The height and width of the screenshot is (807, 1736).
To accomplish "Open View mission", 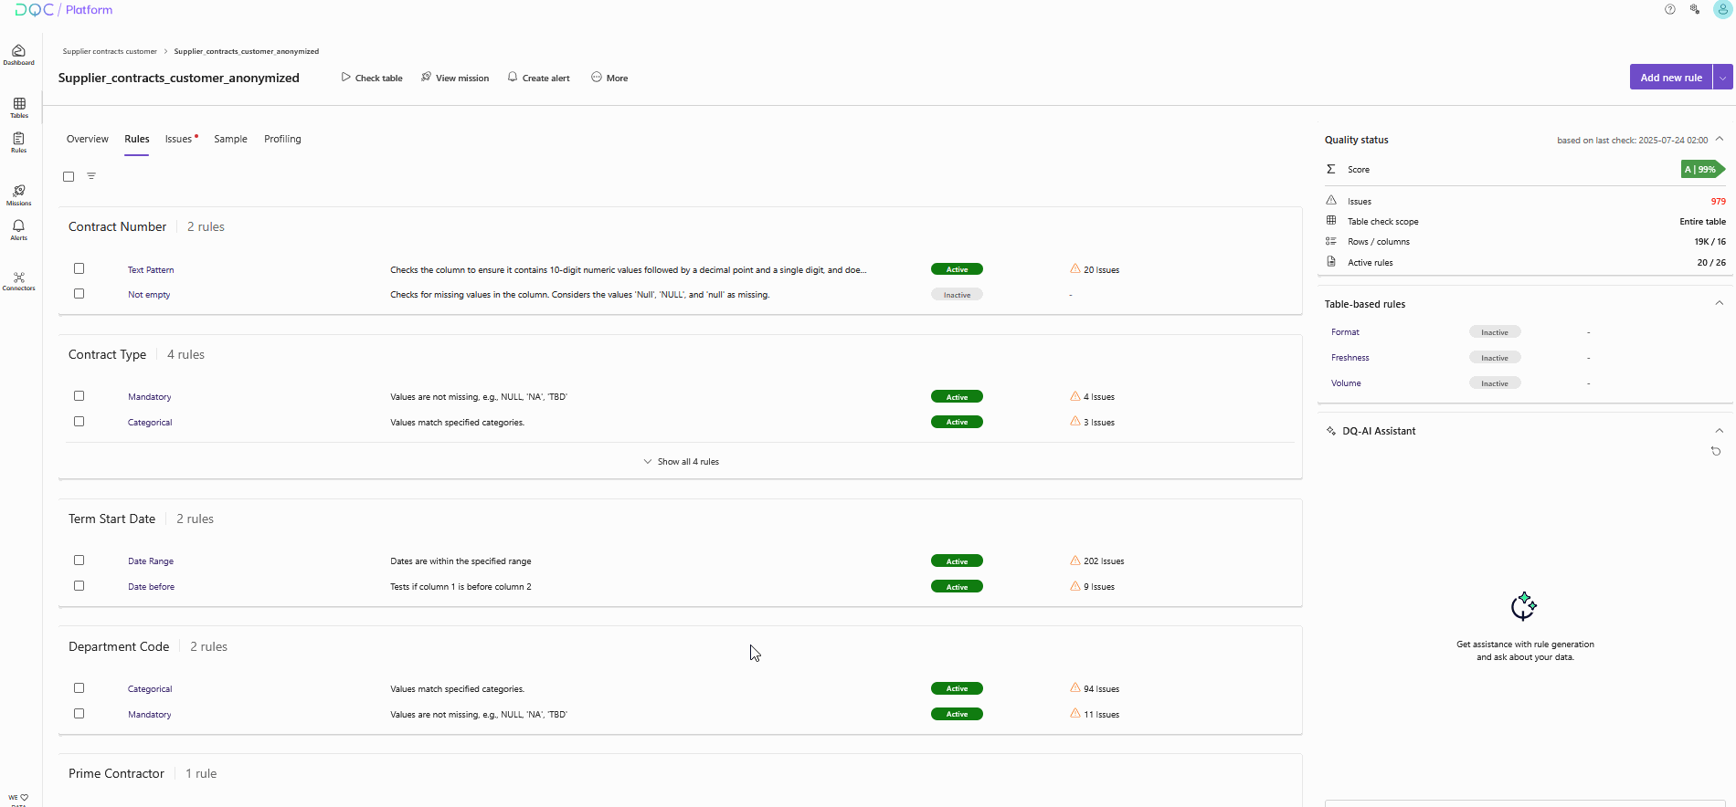I will pos(455,78).
